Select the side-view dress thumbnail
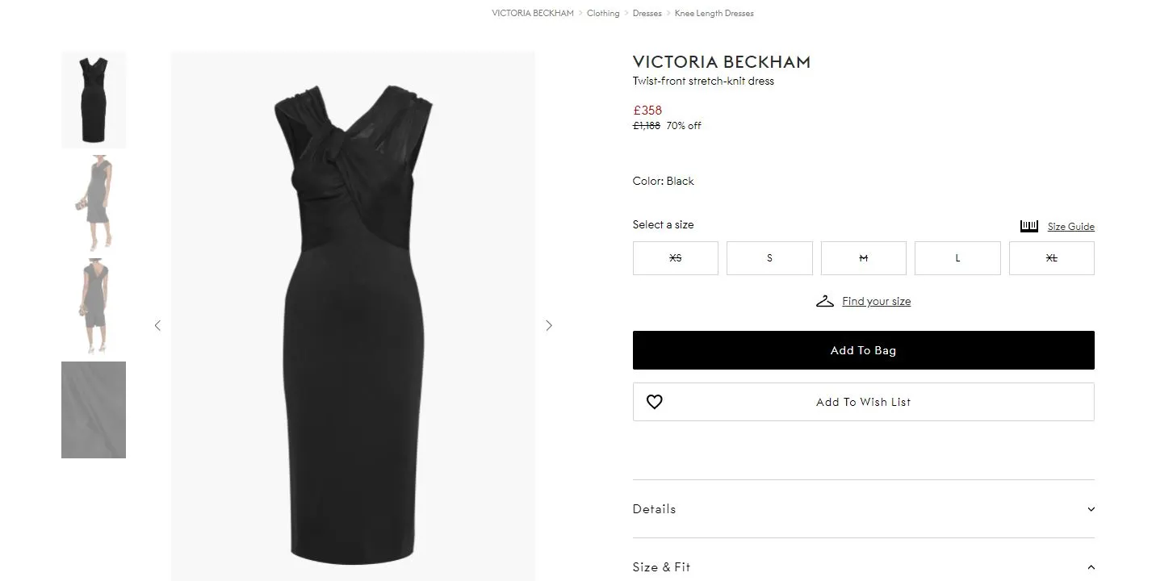Viewport: 1152px width, 581px height. 93,202
